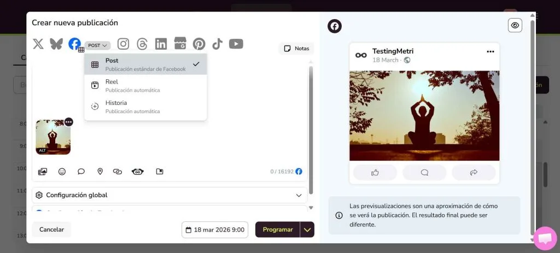Select the X (Twitter) network icon

[x=38, y=44]
